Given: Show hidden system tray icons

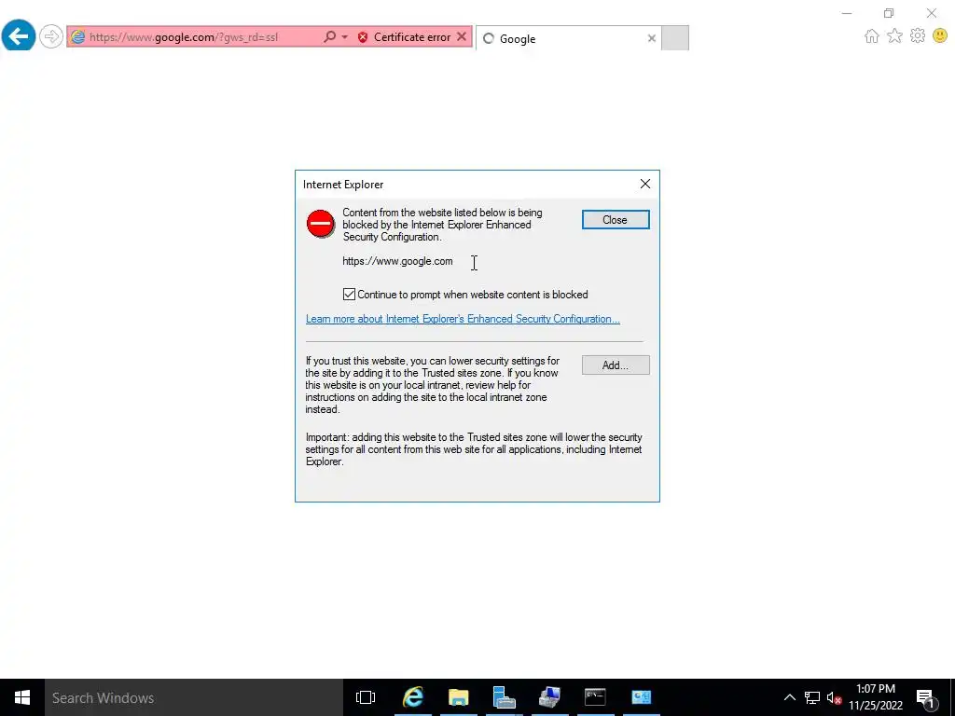Looking at the screenshot, I should [789, 697].
